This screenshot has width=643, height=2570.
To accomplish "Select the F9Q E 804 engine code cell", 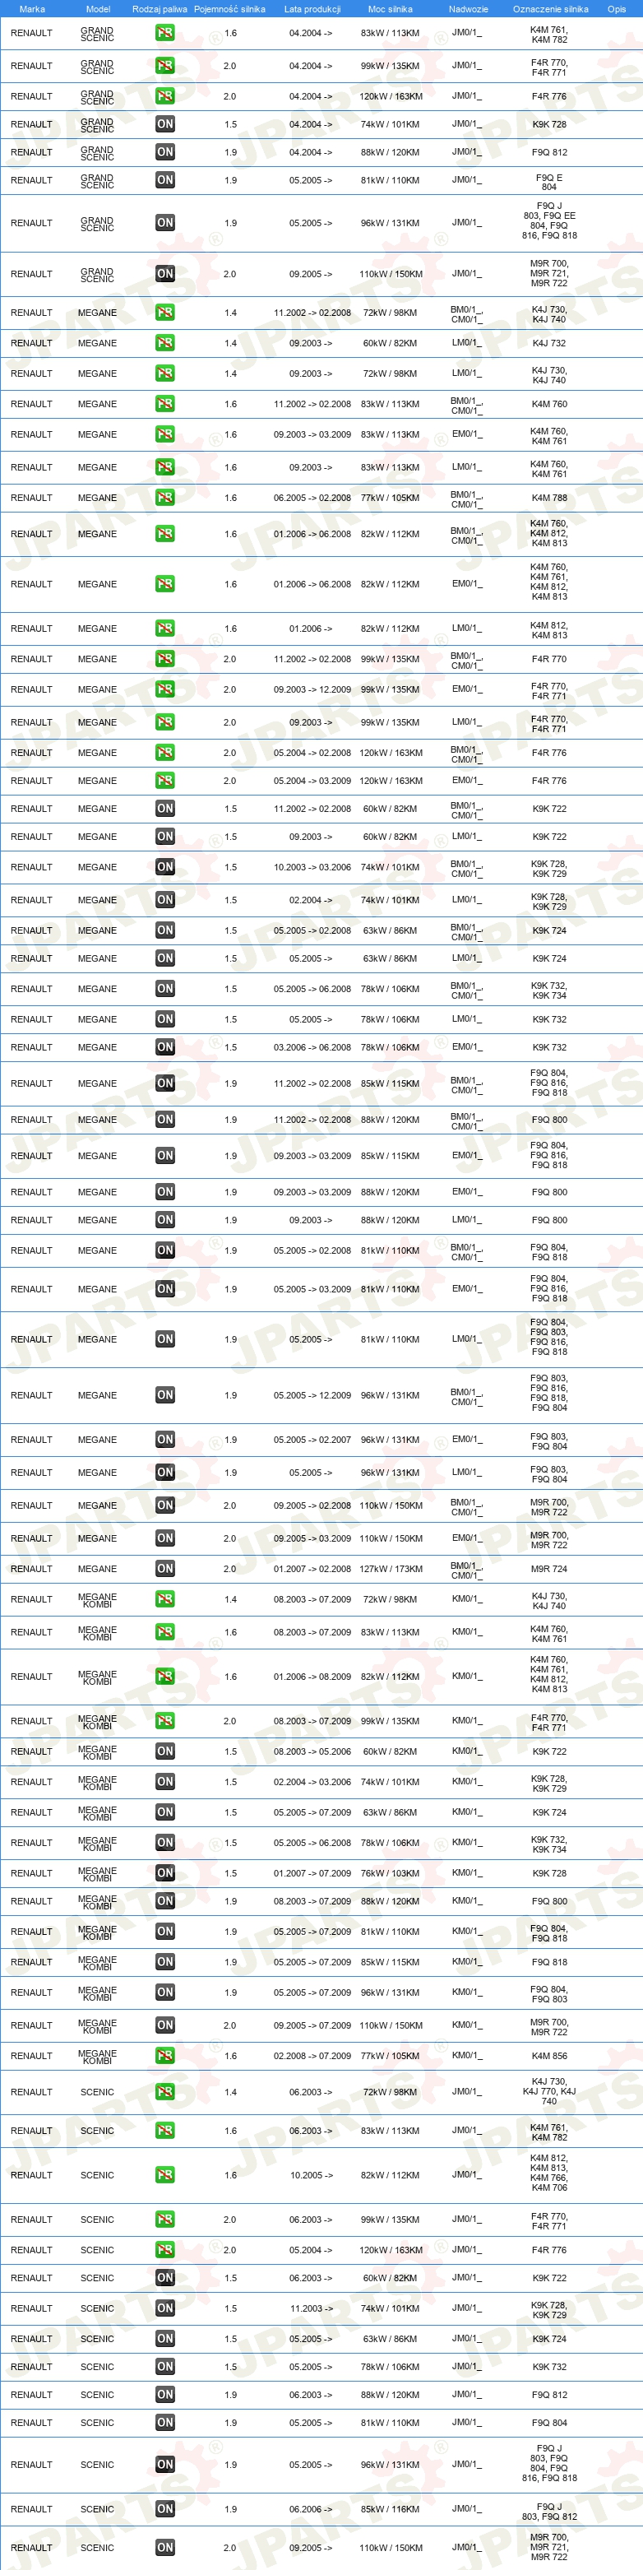I will click(549, 182).
